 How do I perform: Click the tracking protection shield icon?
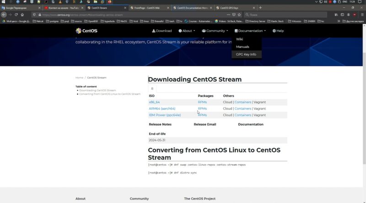point(34,15)
